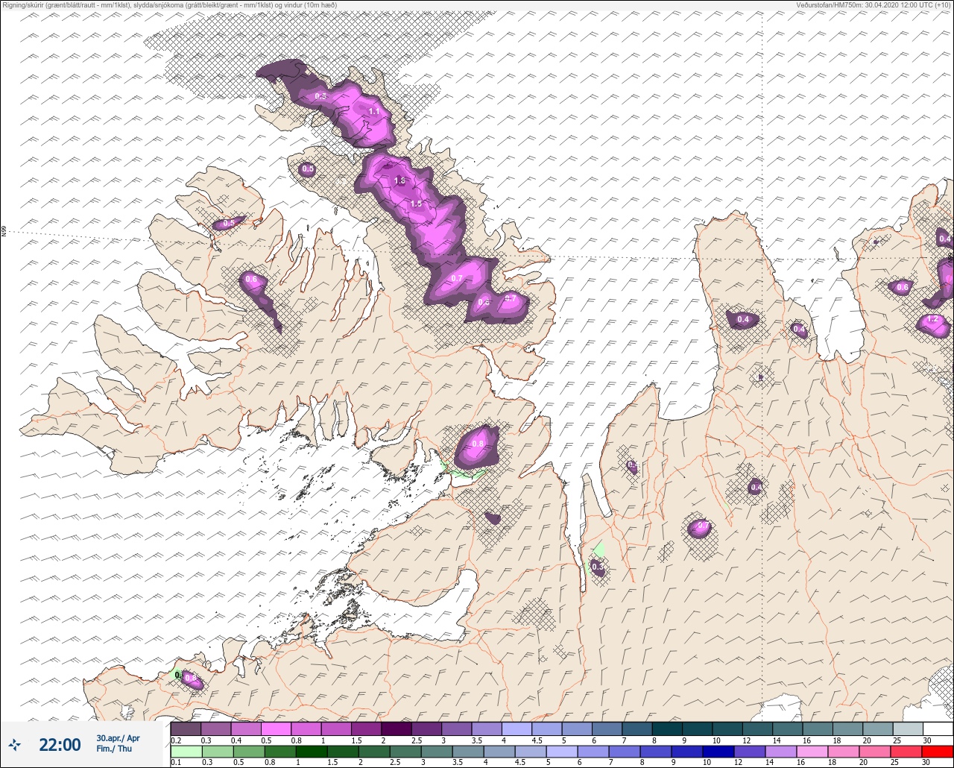This screenshot has height=768, width=954.
Task: Click the bright pink 0.5–0.8 snow legend swatch
Action: point(276,728)
